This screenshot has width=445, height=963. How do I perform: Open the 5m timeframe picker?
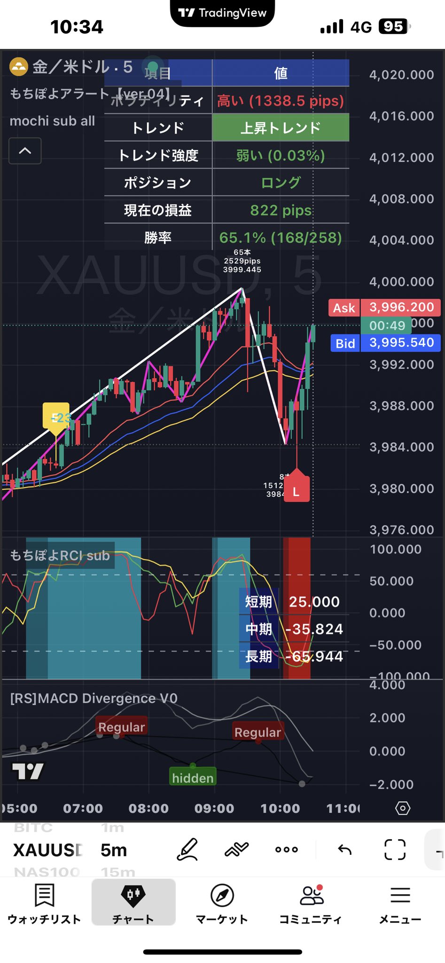click(114, 850)
